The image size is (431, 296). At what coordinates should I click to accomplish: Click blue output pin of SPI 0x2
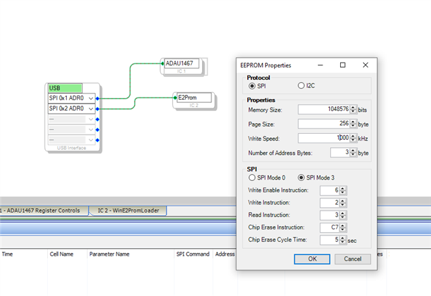(x=97, y=109)
